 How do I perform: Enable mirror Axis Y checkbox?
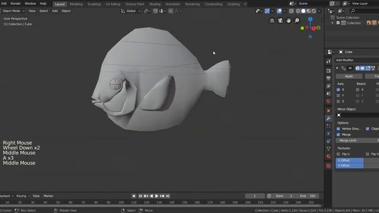click(338, 95)
